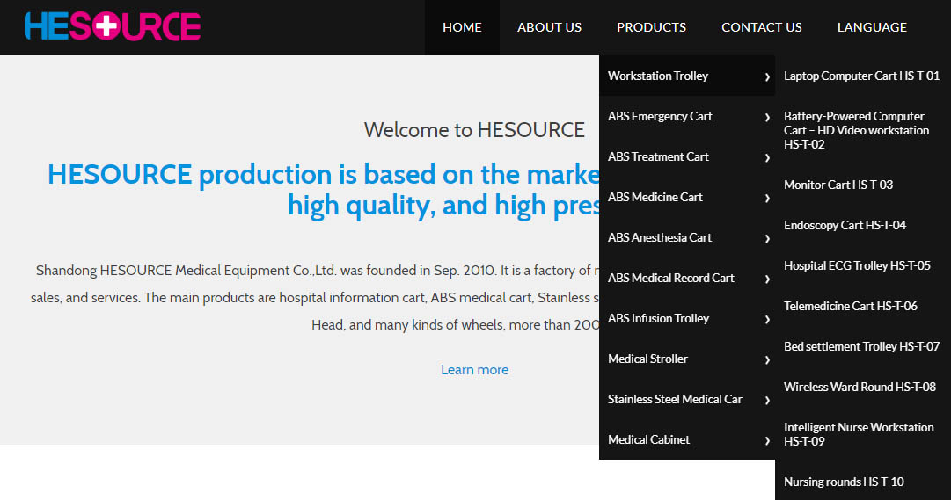Open Bed settlement Trolley HS-T-07
This screenshot has height=500, width=951.
pos(862,347)
